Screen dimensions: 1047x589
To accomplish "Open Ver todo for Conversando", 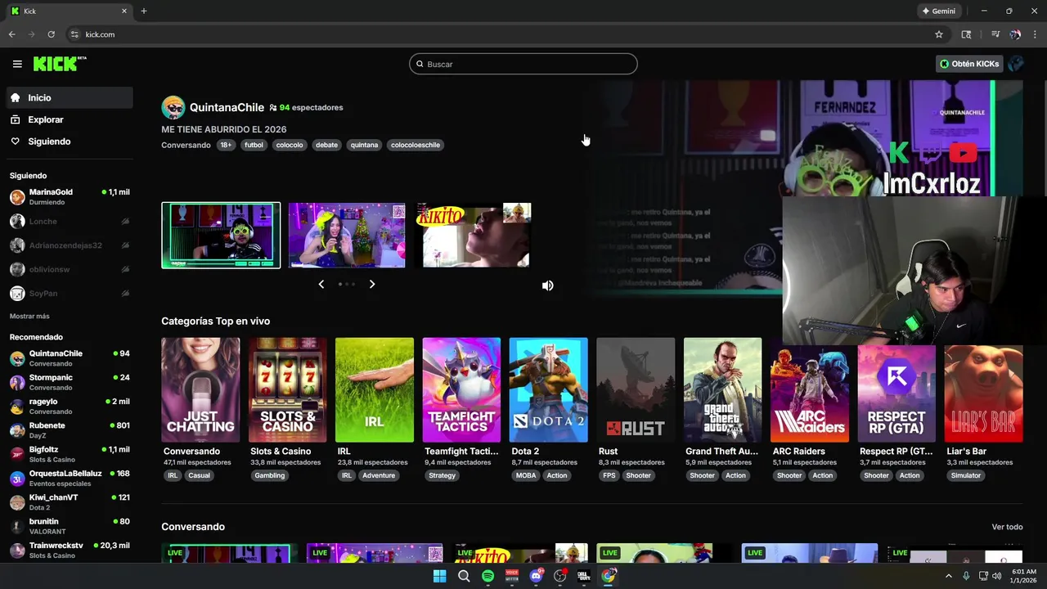I will (1007, 527).
